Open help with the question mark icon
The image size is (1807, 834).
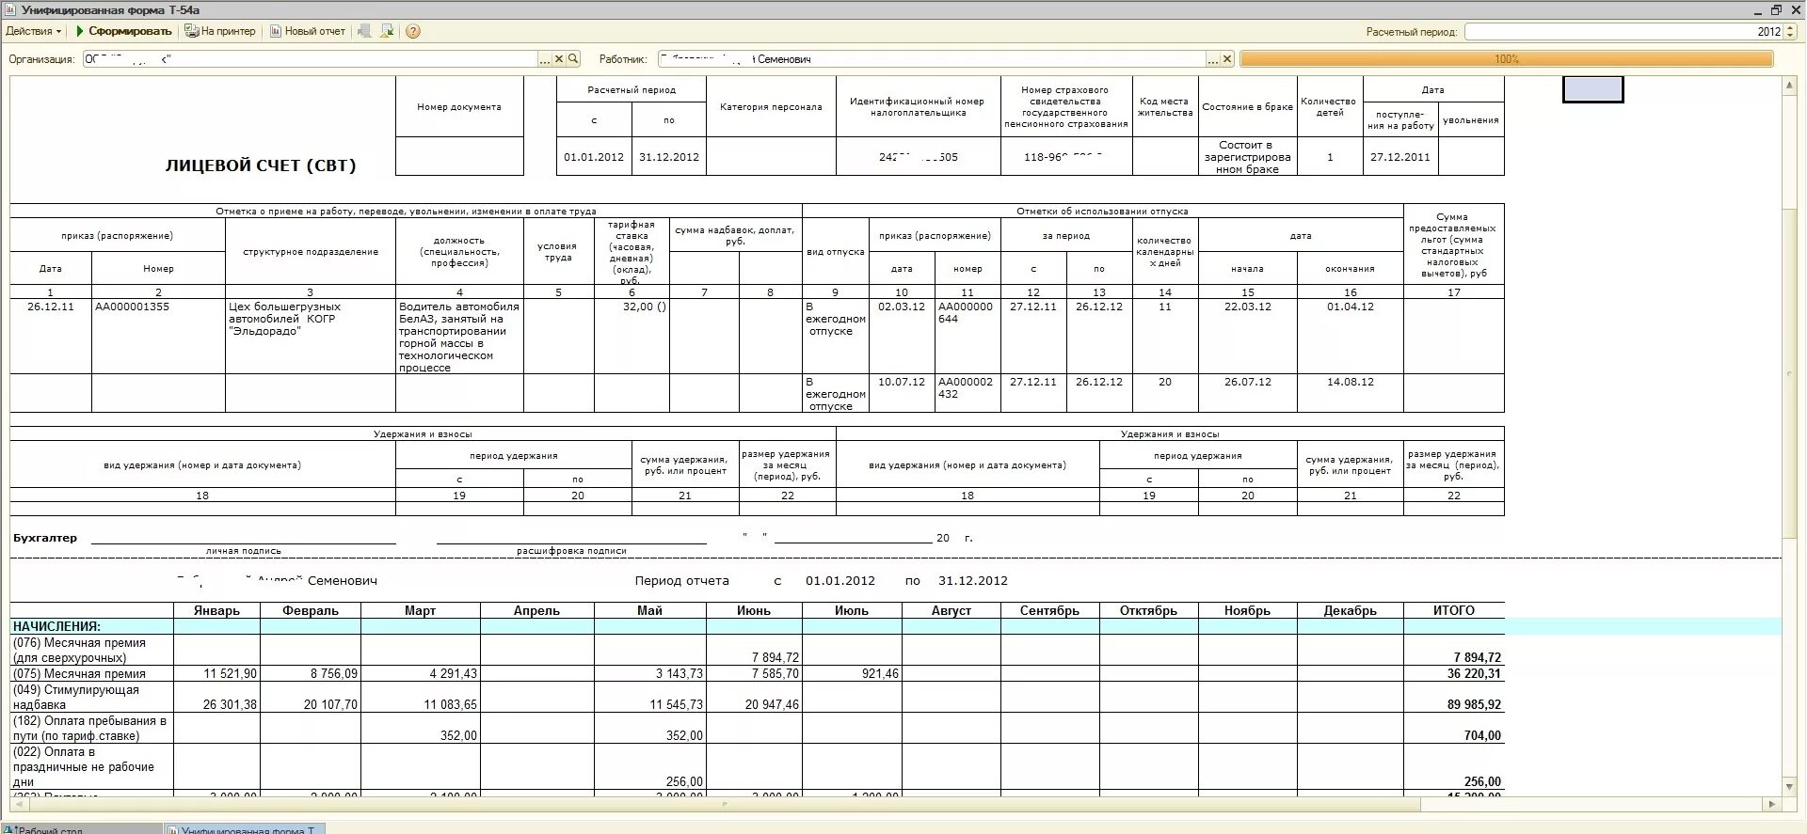coord(413,31)
